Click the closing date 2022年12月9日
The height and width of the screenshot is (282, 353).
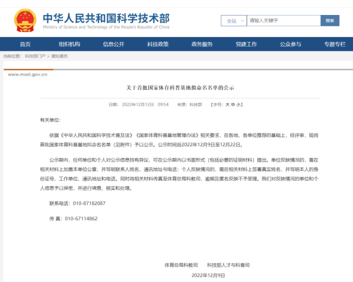tap(208, 275)
